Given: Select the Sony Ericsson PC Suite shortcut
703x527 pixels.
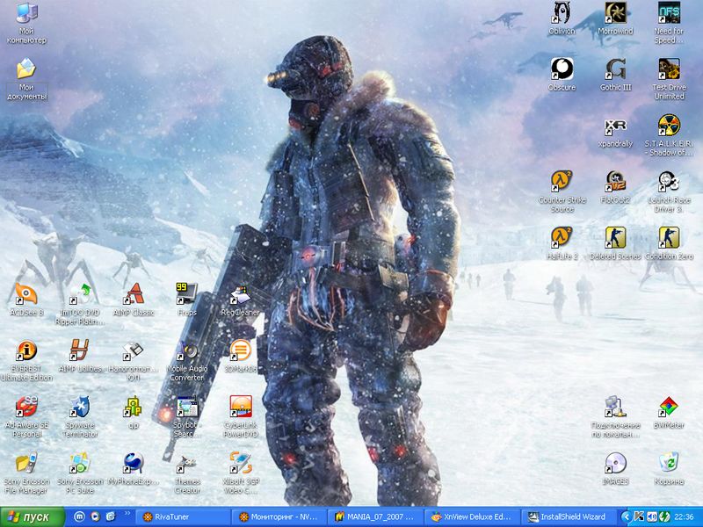Looking at the screenshot, I should 80,464.
